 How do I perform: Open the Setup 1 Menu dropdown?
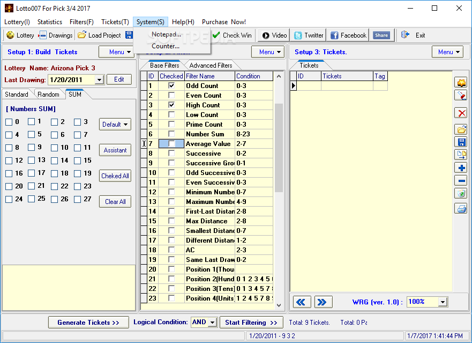[x=116, y=52]
